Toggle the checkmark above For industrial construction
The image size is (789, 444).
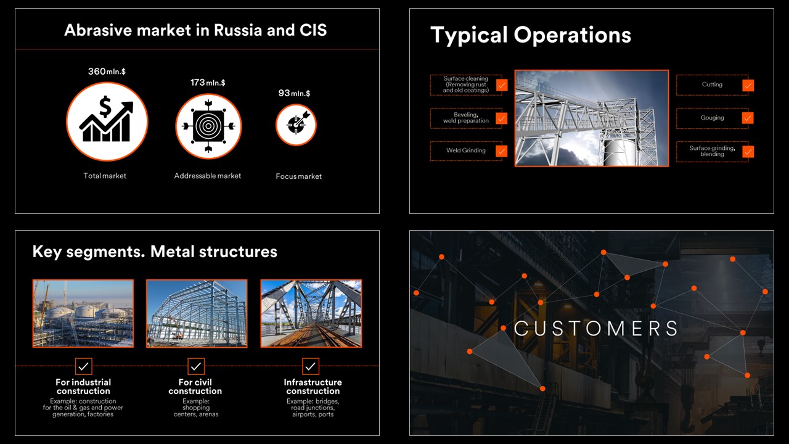(84, 366)
